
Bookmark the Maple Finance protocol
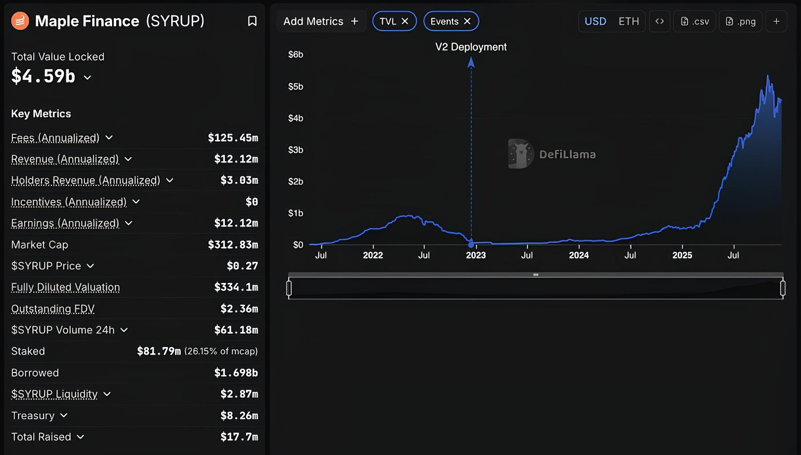252,21
